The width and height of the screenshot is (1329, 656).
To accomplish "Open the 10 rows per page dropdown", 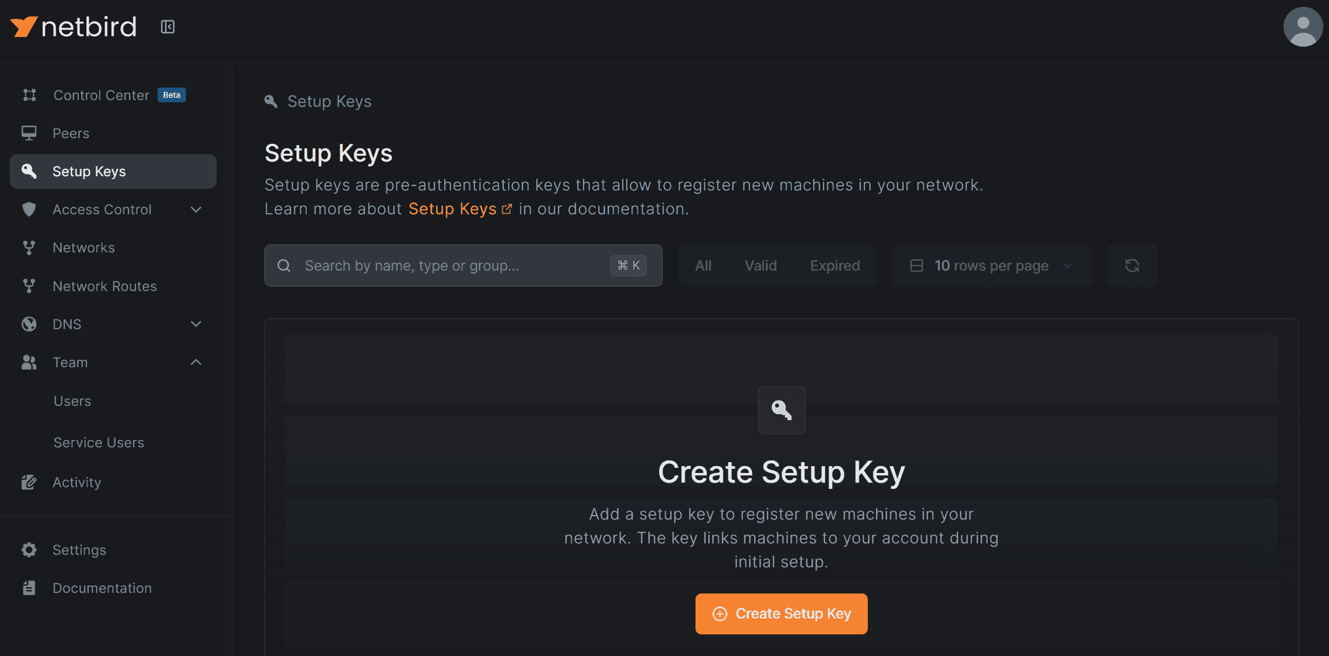I will pos(991,265).
